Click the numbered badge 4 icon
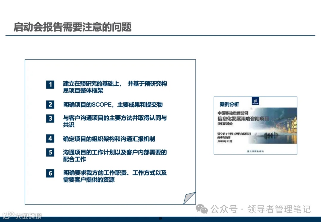The image size is (321, 222). tap(50, 139)
